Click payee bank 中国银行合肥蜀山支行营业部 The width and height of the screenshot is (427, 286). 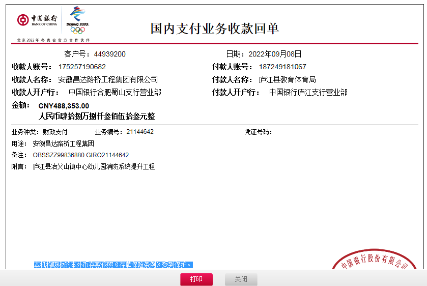pyautogui.click(x=115, y=93)
